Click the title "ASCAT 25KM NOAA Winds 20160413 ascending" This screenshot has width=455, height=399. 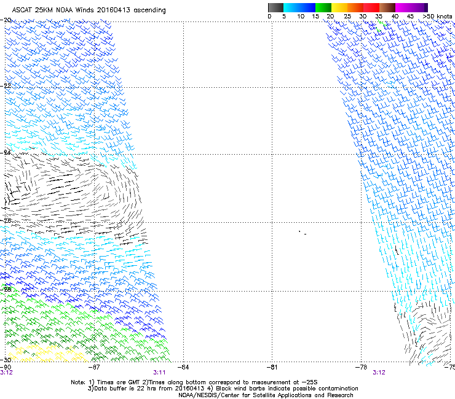pyautogui.click(x=89, y=10)
